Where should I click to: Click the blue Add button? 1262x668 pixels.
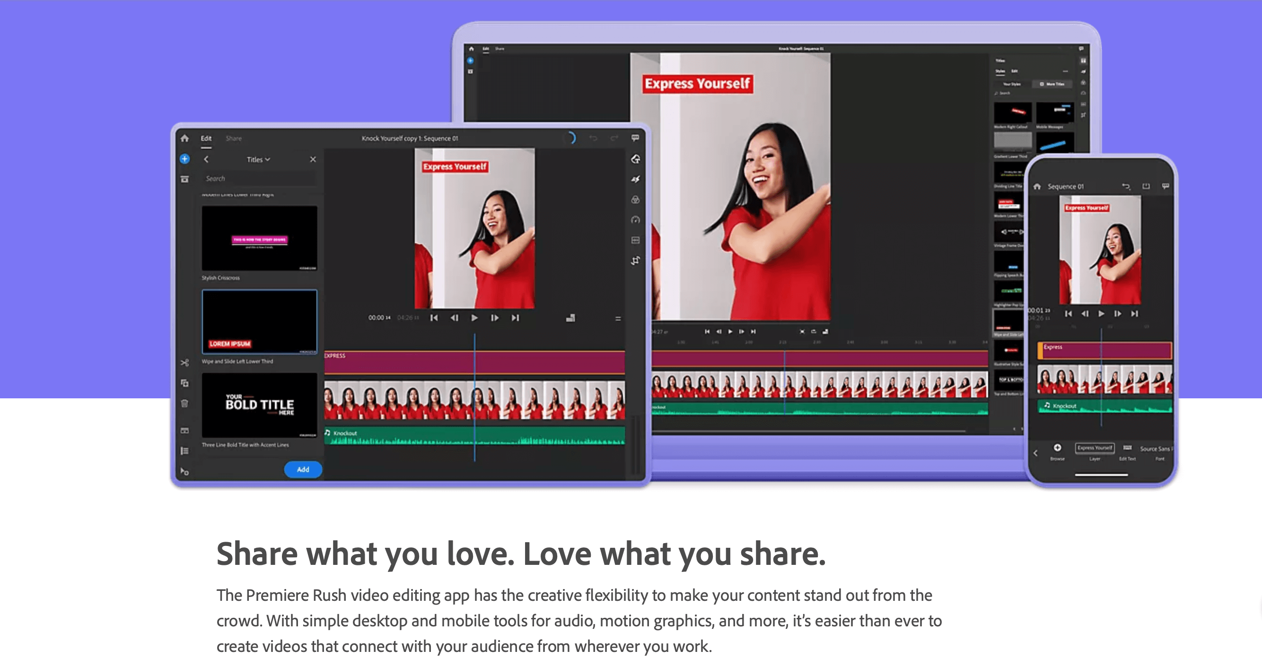[x=303, y=469]
